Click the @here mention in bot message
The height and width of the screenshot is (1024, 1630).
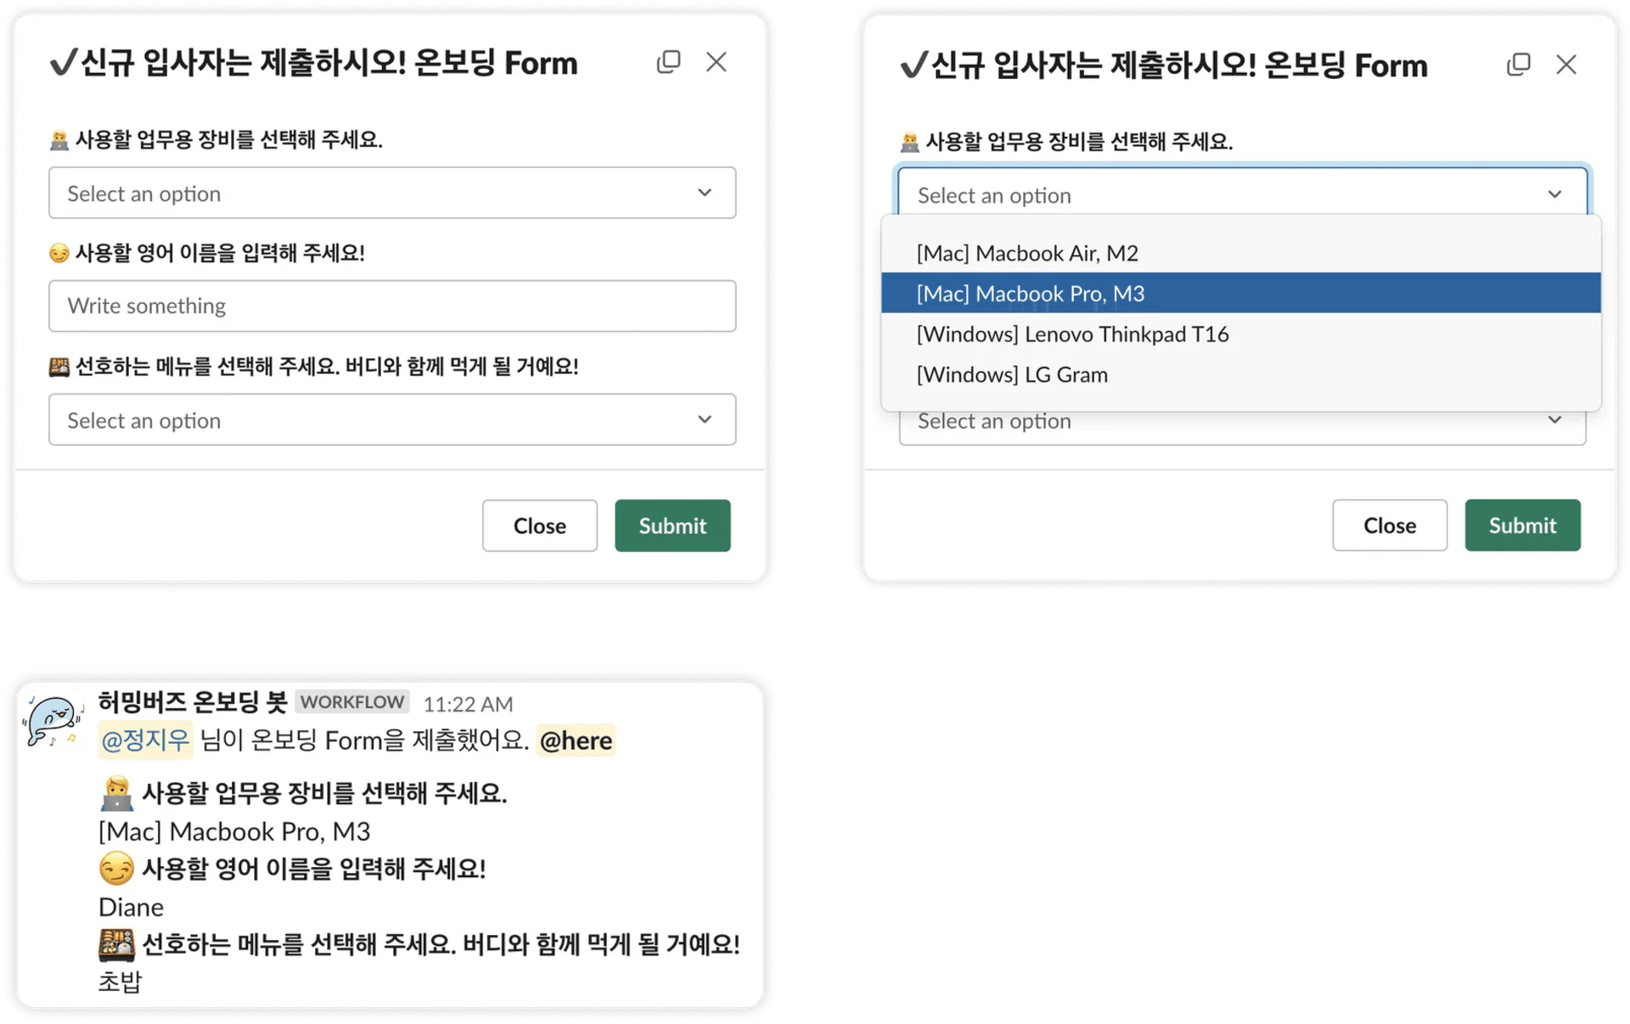coord(576,740)
